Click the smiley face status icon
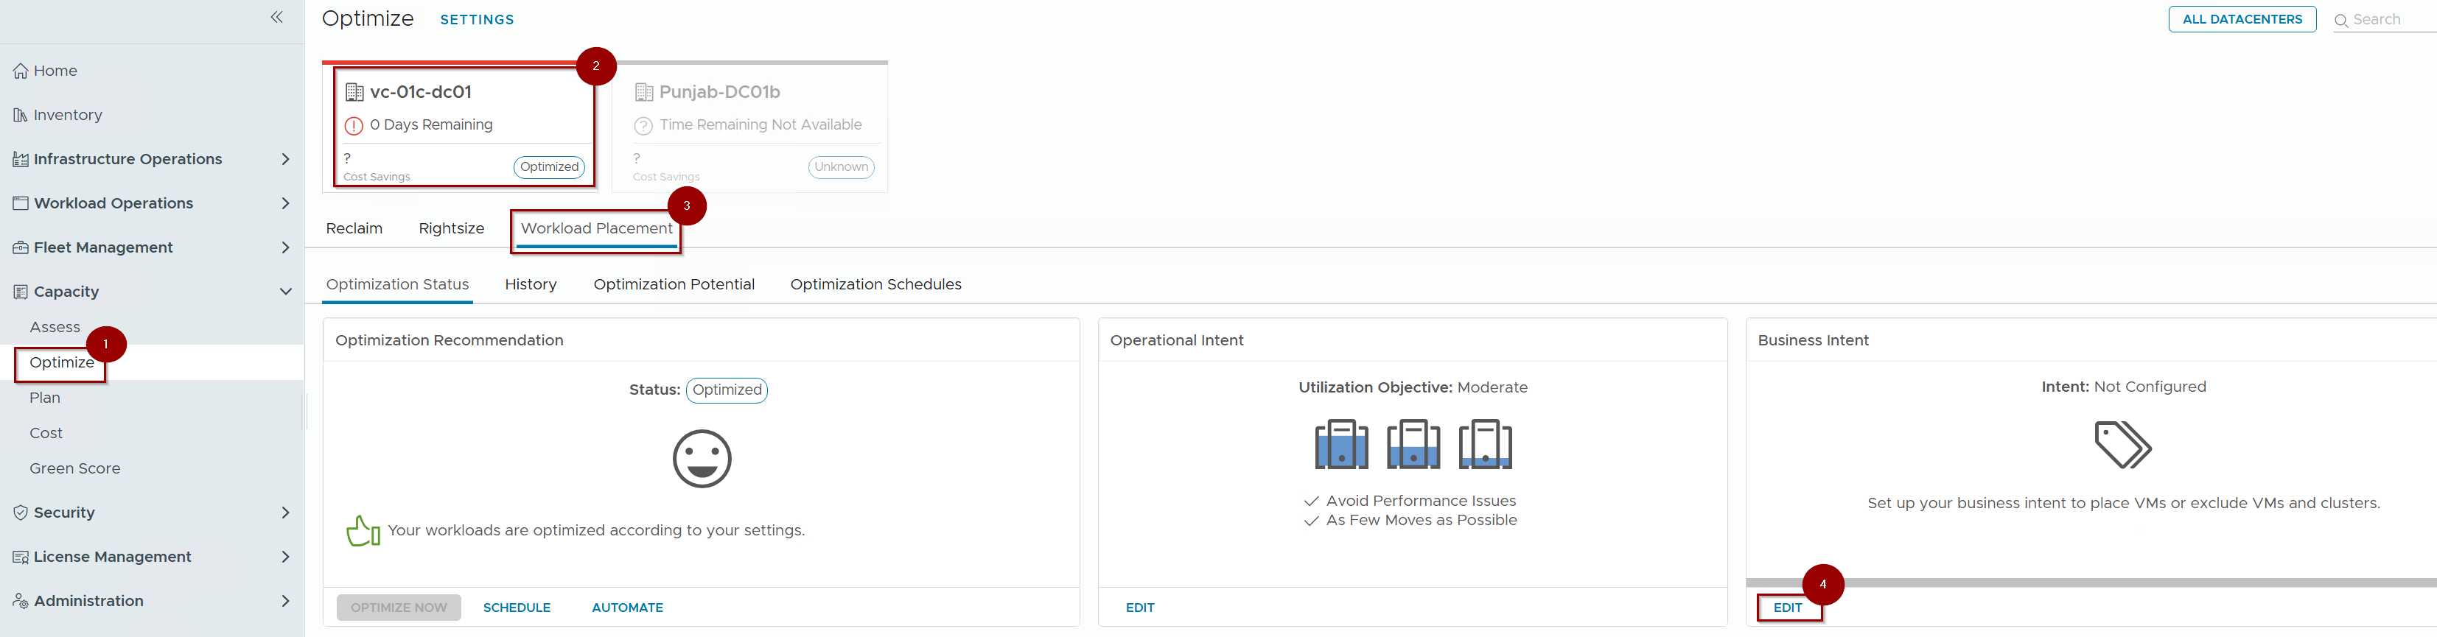Viewport: 2437px width, 637px height. point(701,458)
